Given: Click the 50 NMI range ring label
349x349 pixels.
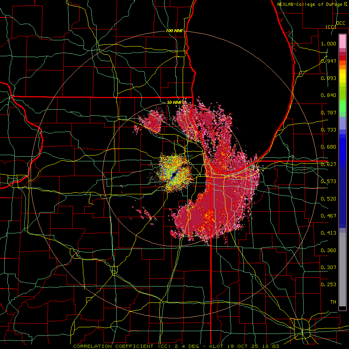Looking at the screenshot, I should pos(174,103).
